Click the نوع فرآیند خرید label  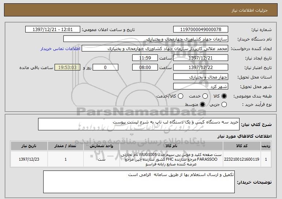point(257,104)
